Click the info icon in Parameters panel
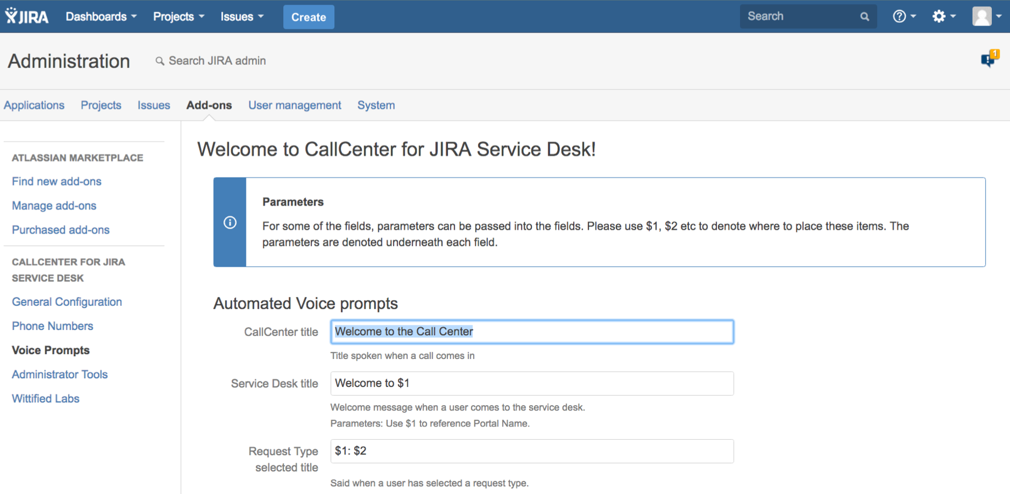This screenshot has width=1010, height=494. coord(230,222)
